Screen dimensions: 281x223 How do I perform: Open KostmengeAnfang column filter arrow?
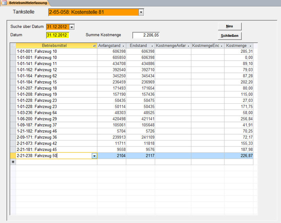188,46
